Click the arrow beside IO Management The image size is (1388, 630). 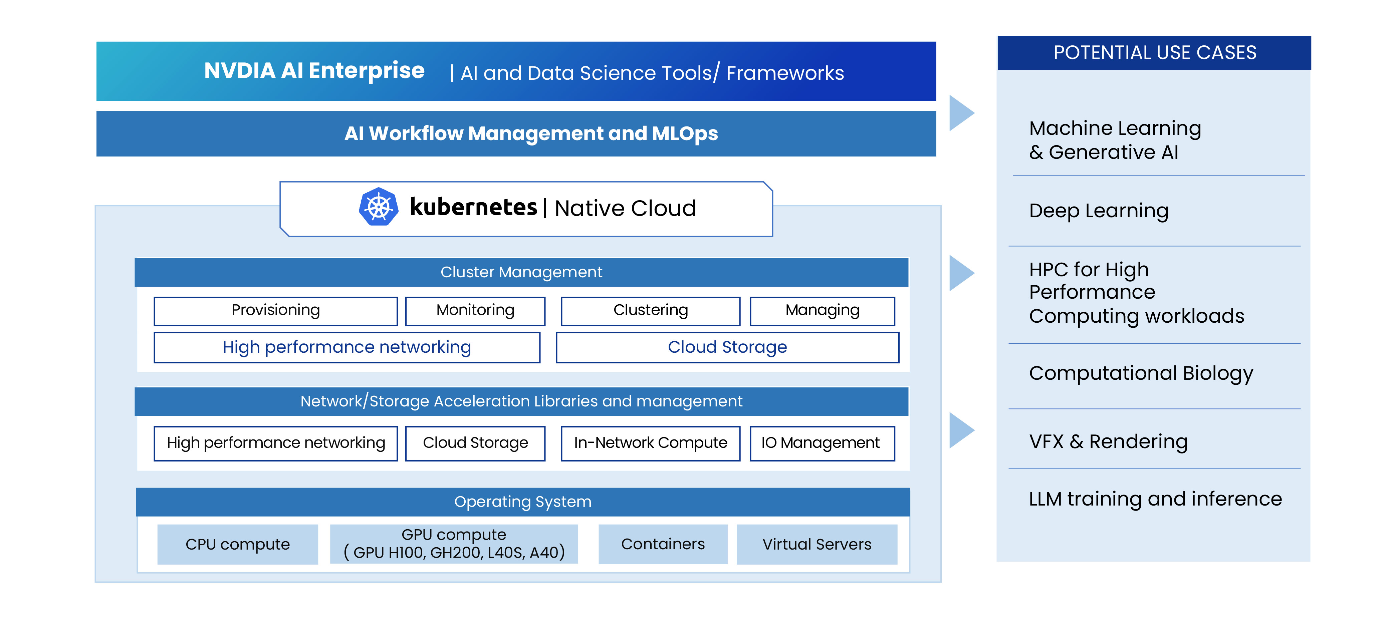[x=960, y=430]
